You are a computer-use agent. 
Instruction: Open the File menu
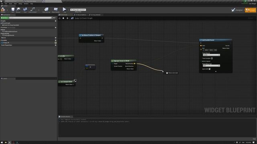[2, 4]
